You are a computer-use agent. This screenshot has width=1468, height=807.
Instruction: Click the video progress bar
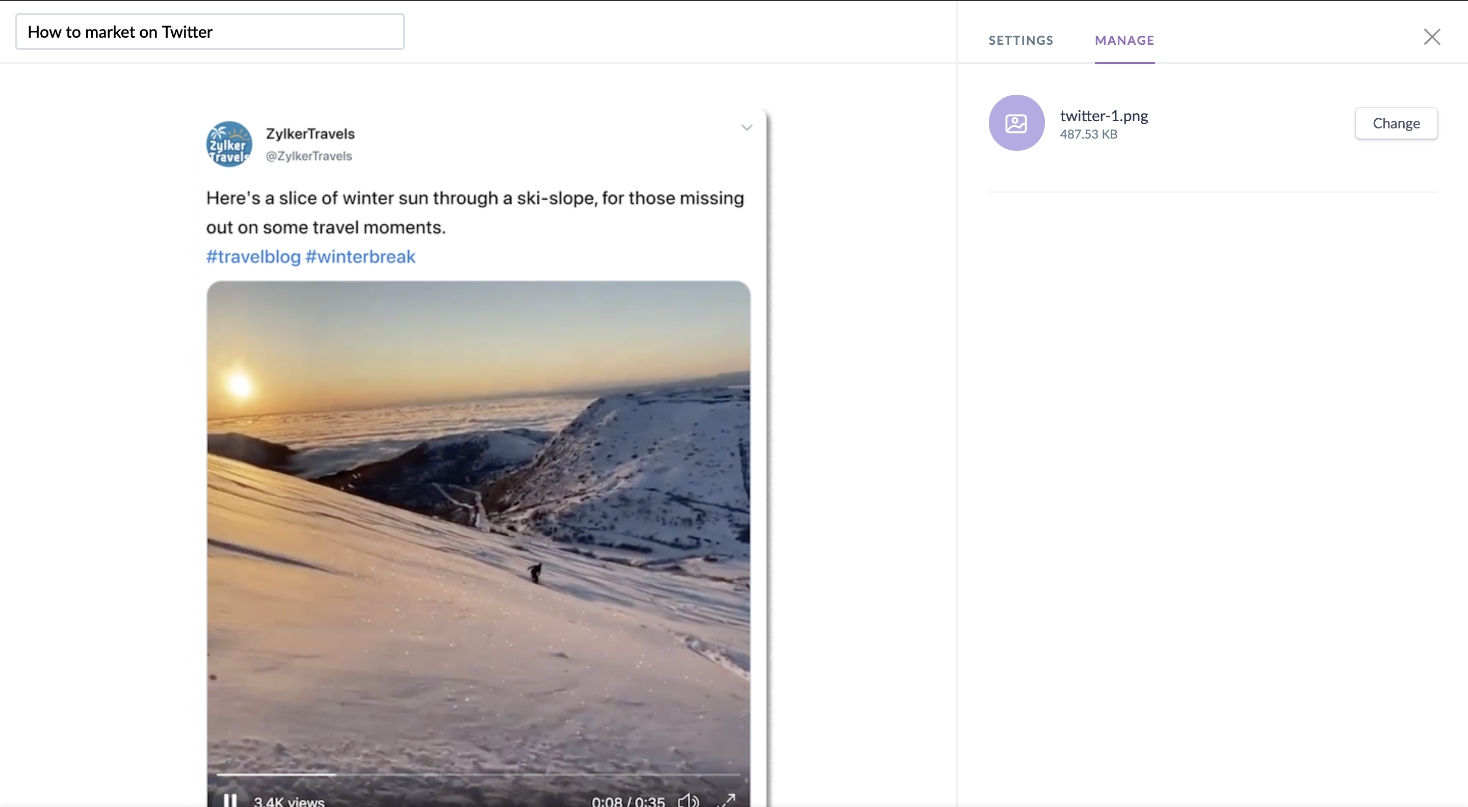pos(478,774)
